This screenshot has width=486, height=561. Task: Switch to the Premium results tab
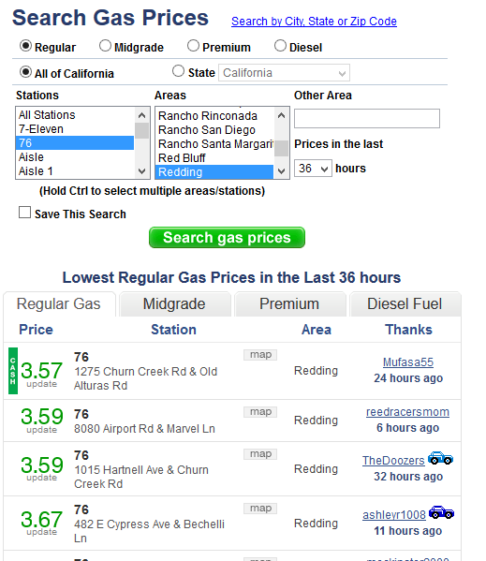(x=289, y=304)
